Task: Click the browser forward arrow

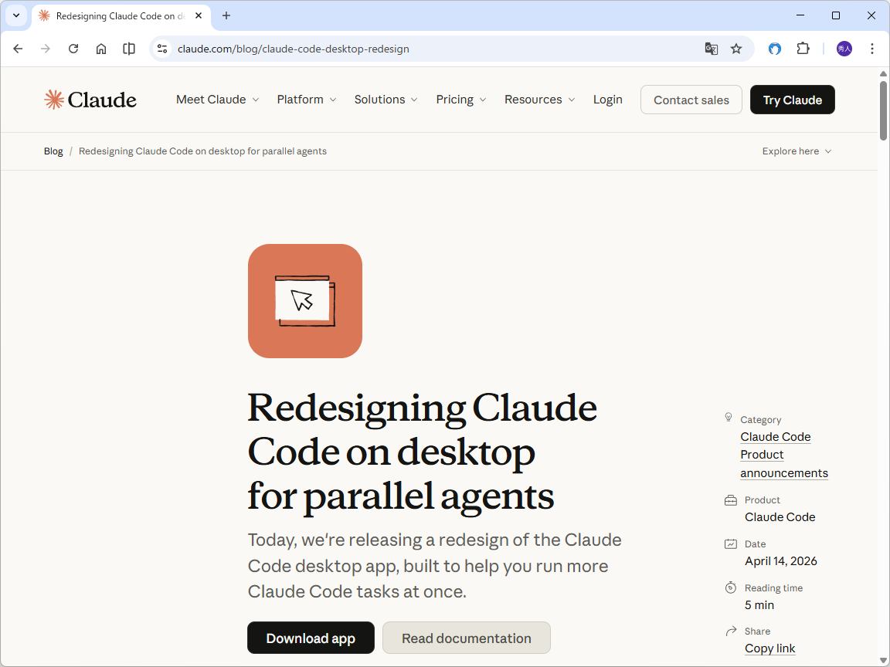Action: (46, 49)
